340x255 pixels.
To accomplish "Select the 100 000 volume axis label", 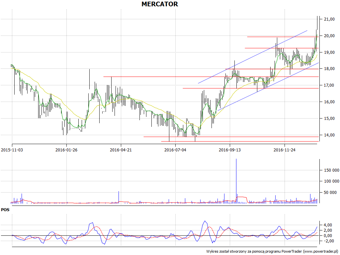I will tap(332, 181).
